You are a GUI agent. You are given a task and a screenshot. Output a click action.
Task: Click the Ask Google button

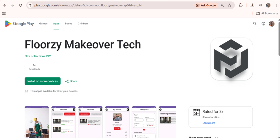pos(206,5)
